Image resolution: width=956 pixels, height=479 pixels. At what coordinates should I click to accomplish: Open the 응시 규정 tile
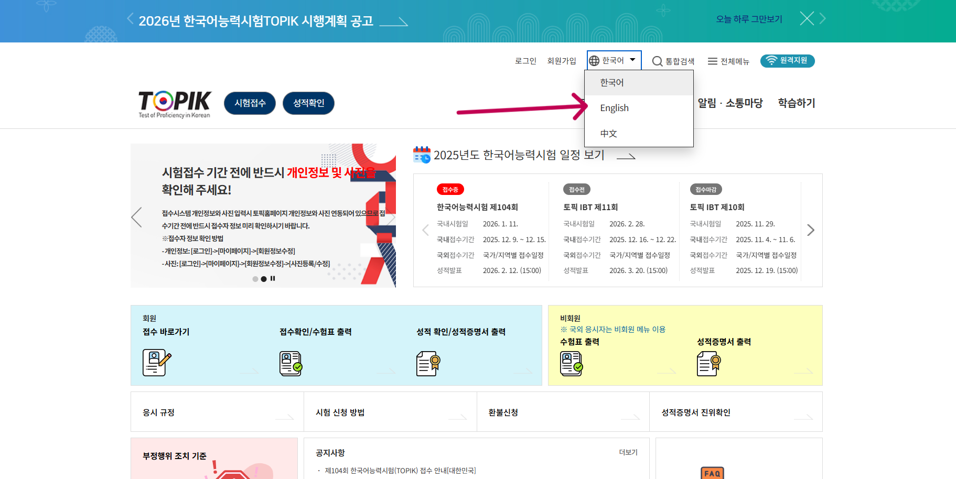pos(217,412)
